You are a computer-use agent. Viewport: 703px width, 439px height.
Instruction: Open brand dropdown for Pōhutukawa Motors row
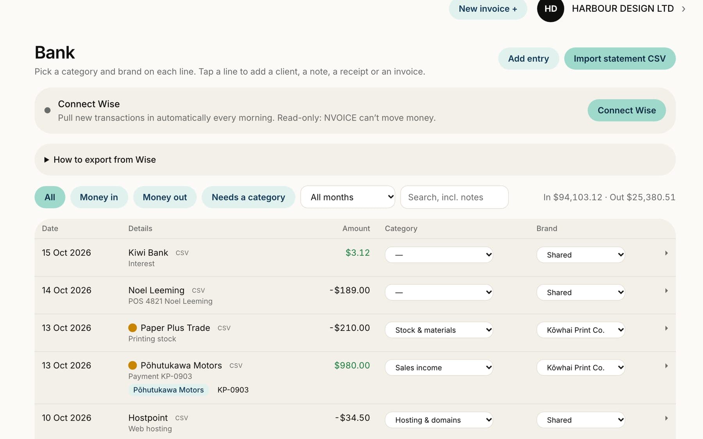click(x=581, y=368)
